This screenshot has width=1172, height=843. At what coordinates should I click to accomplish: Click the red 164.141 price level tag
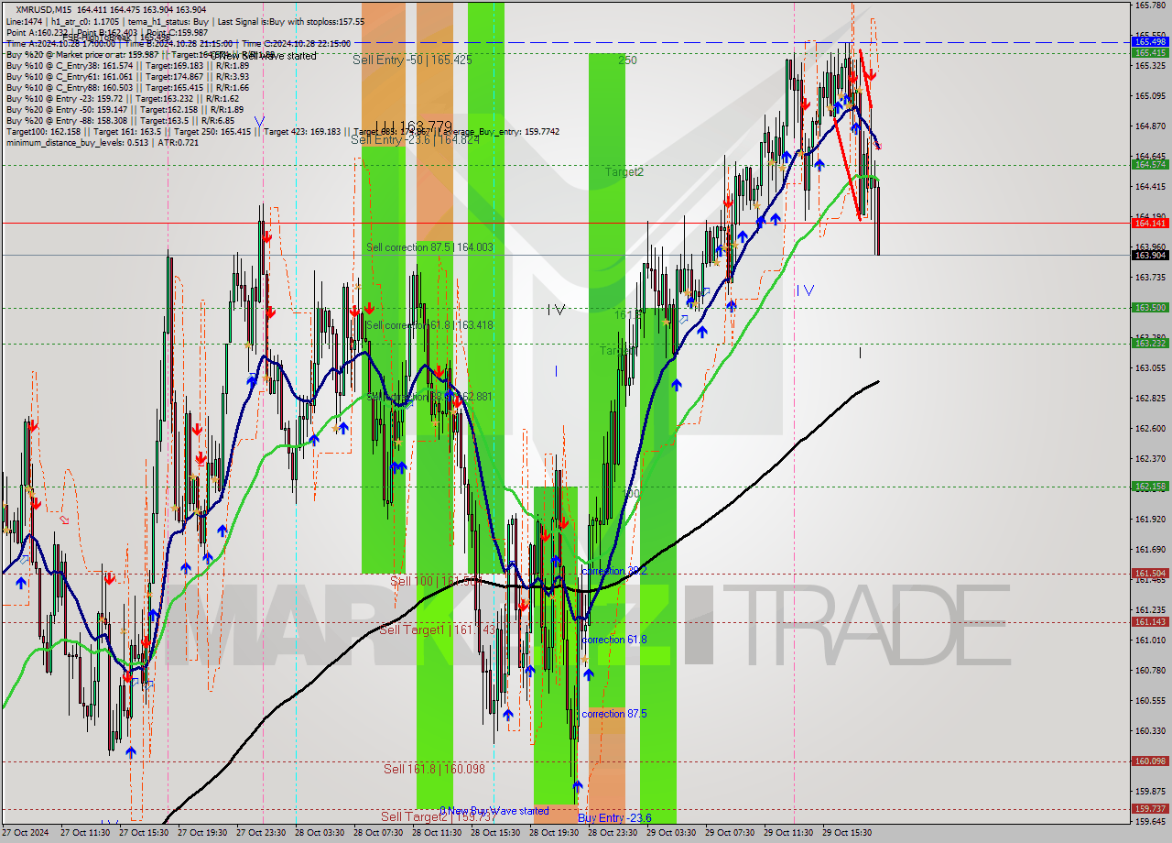point(1151,223)
